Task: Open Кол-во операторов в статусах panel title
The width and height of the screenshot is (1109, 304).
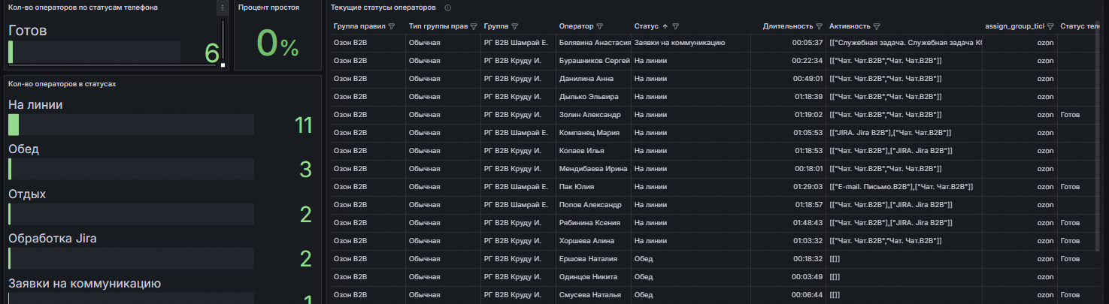Action: pyautogui.click(x=62, y=83)
